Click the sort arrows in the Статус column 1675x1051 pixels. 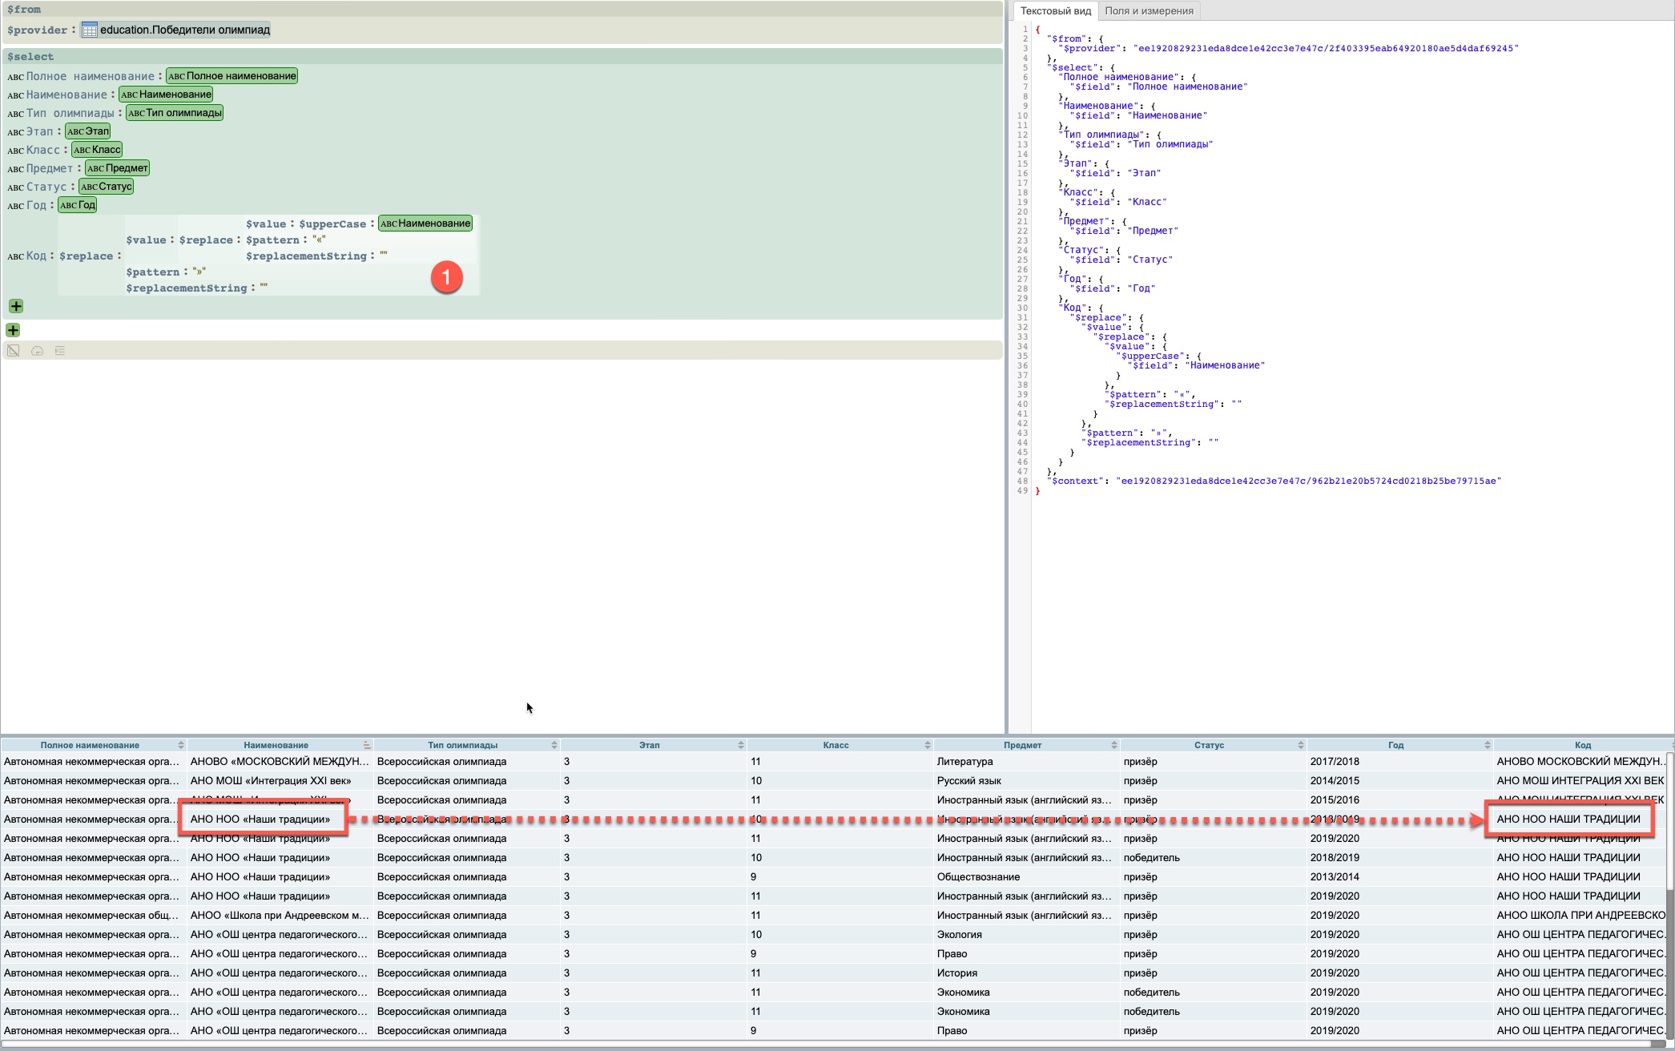[1300, 745]
